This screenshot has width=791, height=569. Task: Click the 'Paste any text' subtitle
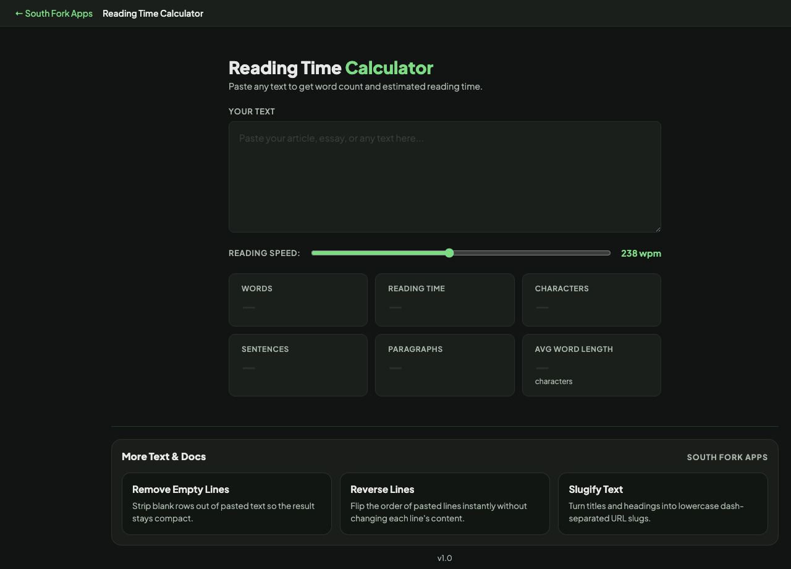coord(355,86)
